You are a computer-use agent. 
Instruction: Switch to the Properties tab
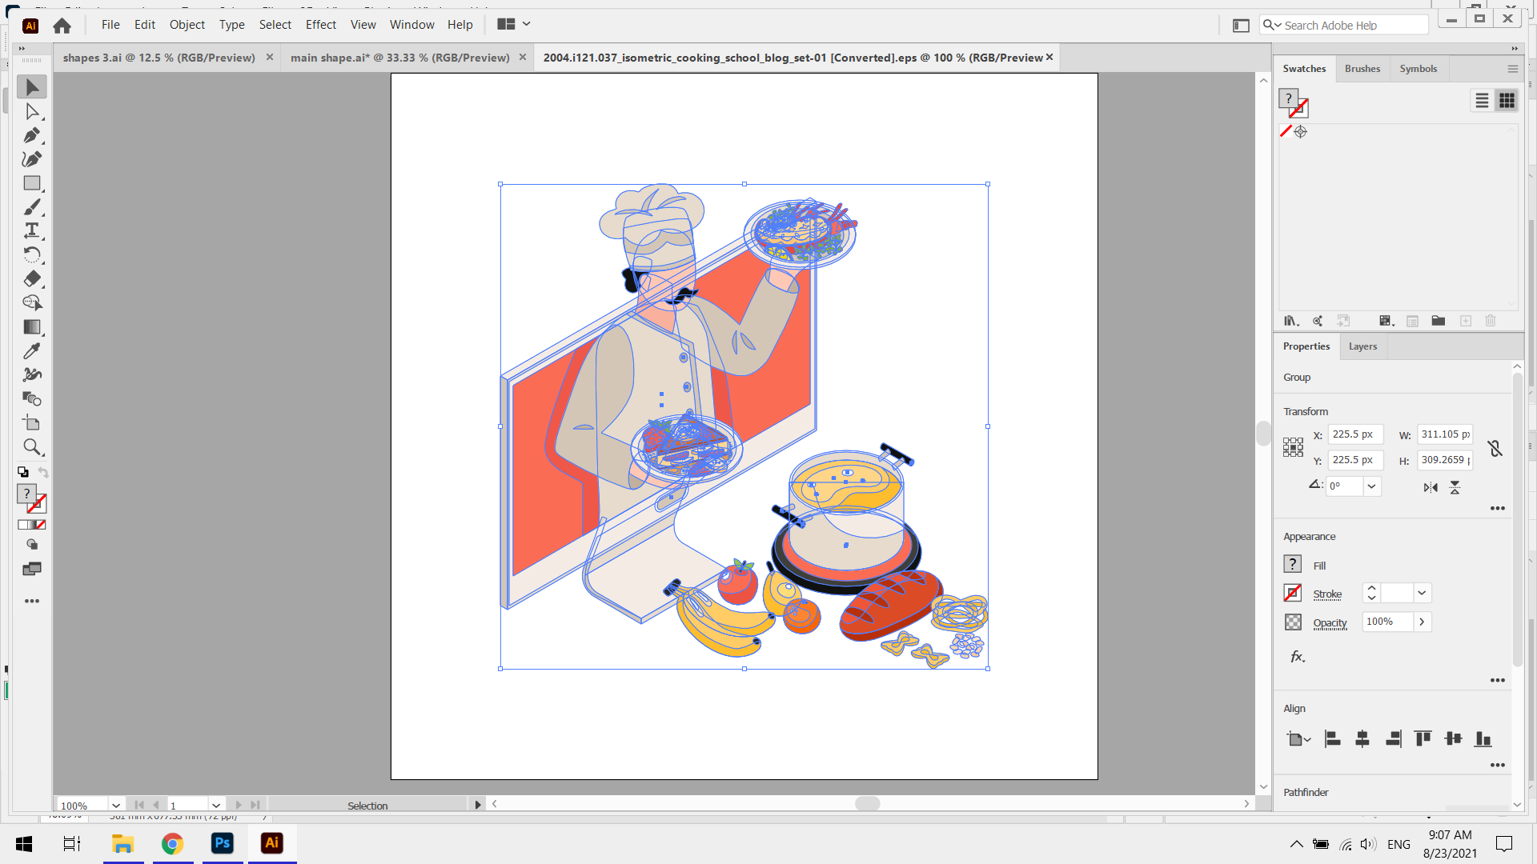coord(1306,345)
